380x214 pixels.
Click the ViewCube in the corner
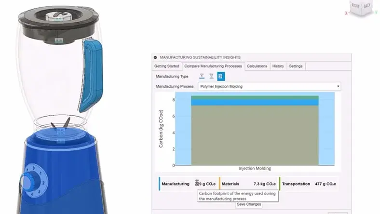tap(361, 8)
